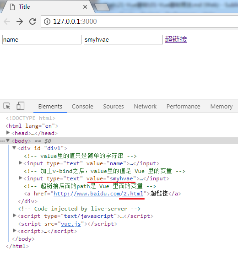Click the browser forward arrow button

click(20, 22)
